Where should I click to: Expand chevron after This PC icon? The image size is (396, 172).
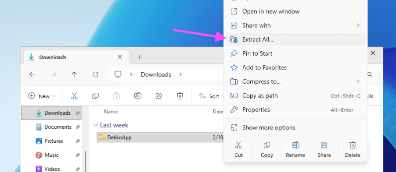tap(131, 74)
